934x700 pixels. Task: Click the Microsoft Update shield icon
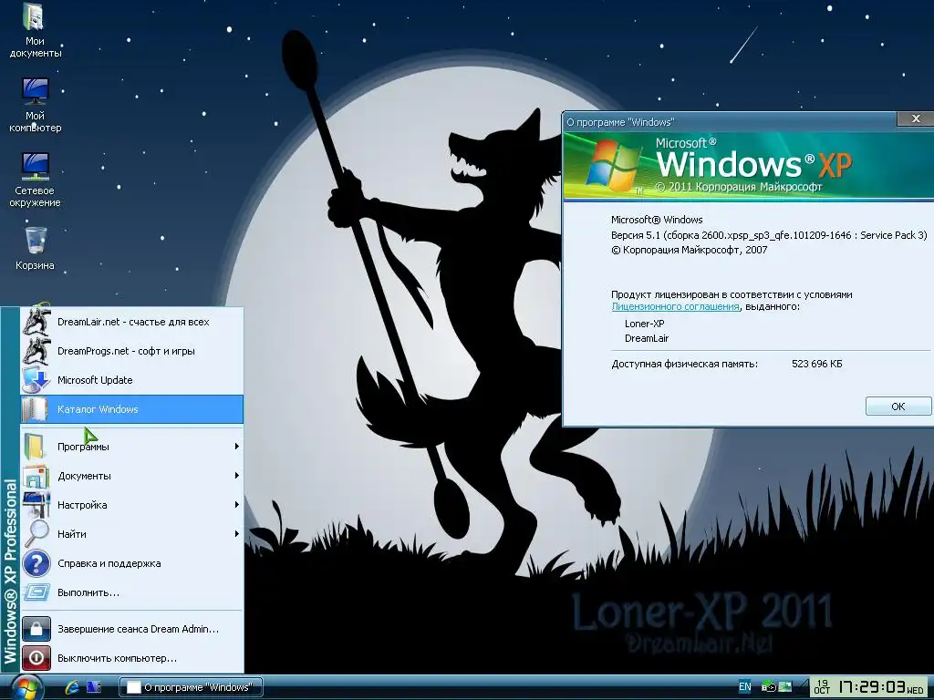pyautogui.click(x=36, y=380)
